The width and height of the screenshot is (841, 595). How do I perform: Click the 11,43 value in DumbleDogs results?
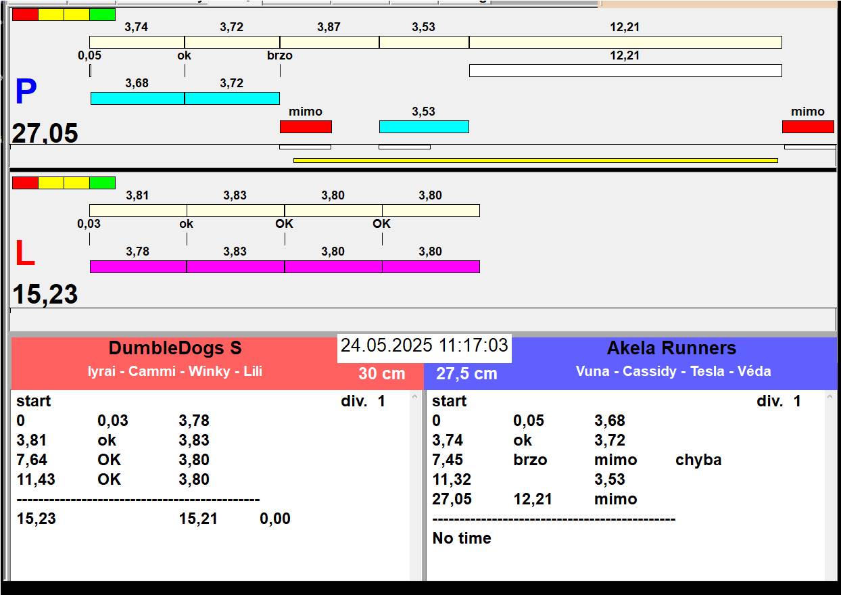point(36,479)
